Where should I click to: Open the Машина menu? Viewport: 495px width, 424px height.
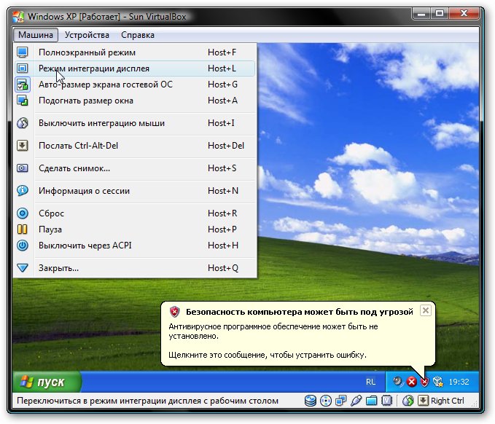click(x=35, y=35)
